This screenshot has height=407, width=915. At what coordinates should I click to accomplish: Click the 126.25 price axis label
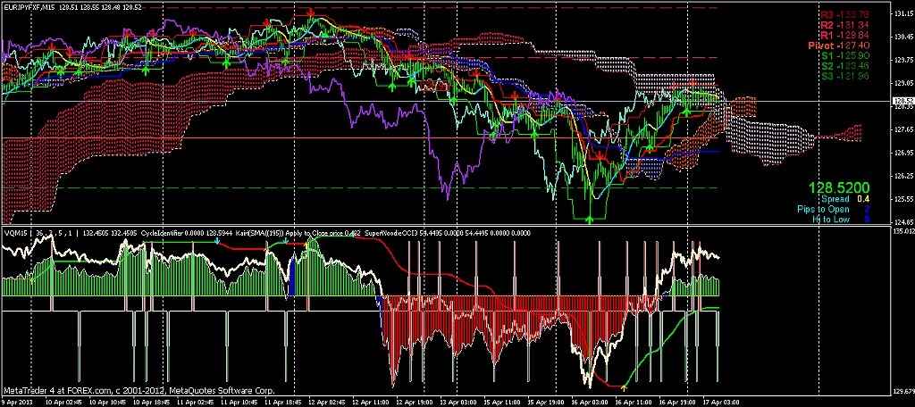[x=903, y=176]
